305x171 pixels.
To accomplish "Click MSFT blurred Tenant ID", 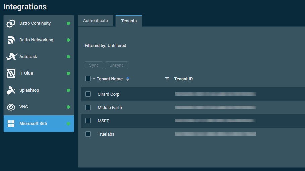I will (x=215, y=121).
